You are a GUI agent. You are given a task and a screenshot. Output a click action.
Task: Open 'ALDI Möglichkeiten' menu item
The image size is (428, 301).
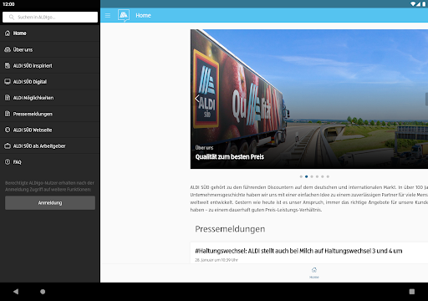tap(50, 98)
